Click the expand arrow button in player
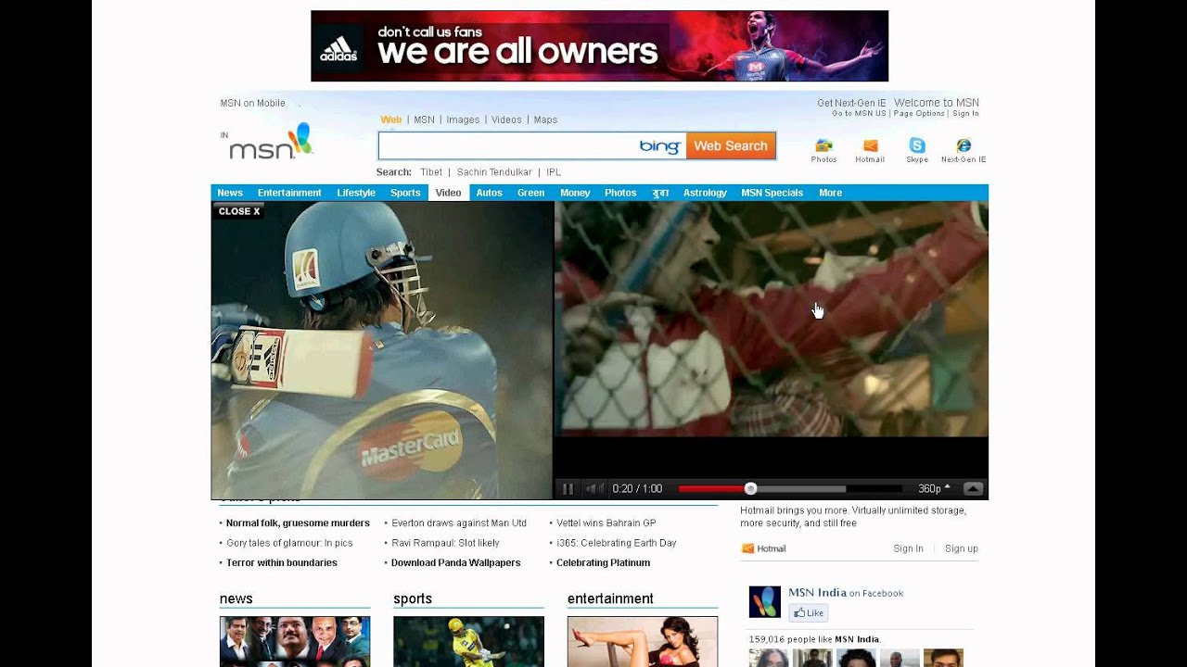The image size is (1187, 667). click(x=973, y=489)
